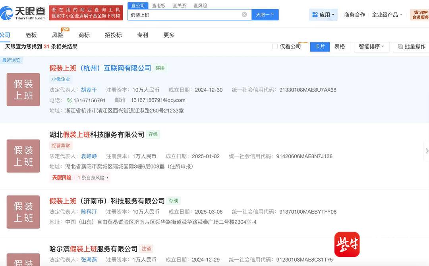The width and height of the screenshot is (429, 266).
Task: Switch to the 招投标 tab
Action: click(113, 35)
